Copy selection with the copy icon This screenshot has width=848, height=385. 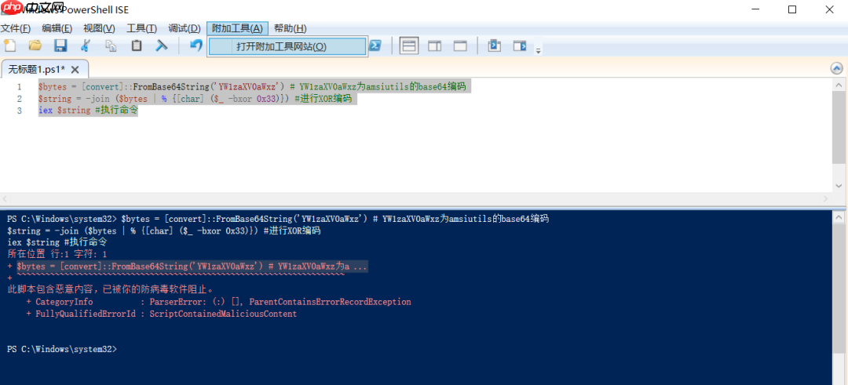(x=111, y=46)
